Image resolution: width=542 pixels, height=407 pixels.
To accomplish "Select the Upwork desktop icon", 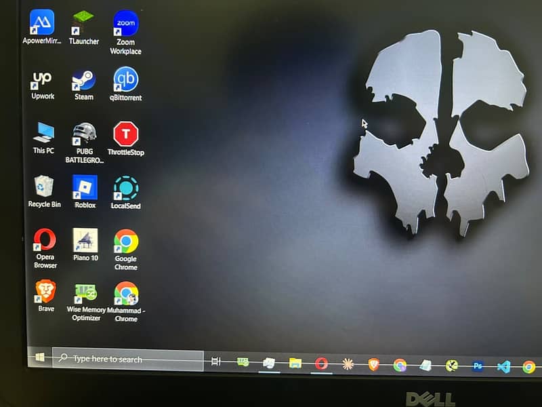I will coord(43,85).
